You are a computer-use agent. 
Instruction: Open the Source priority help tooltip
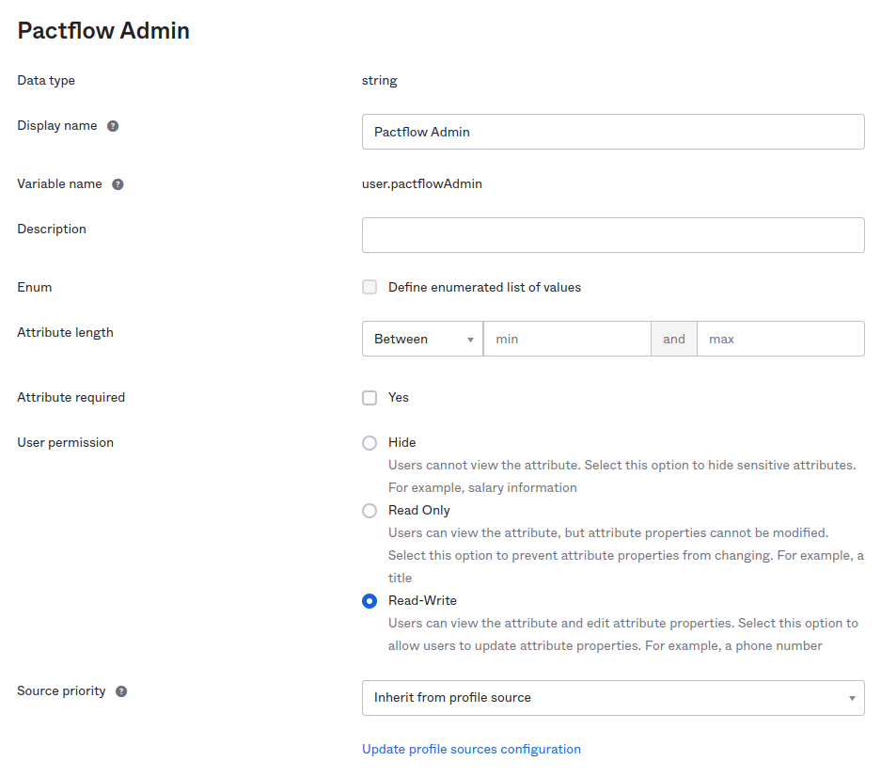(x=120, y=690)
